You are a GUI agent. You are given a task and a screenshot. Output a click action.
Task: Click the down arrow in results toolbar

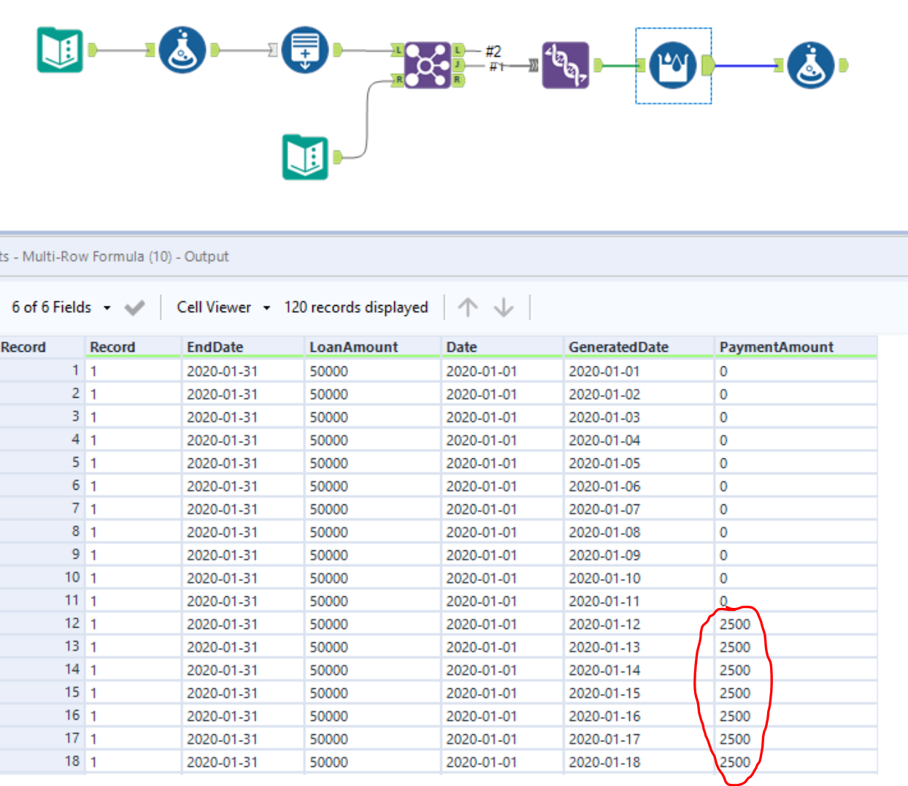click(504, 308)
